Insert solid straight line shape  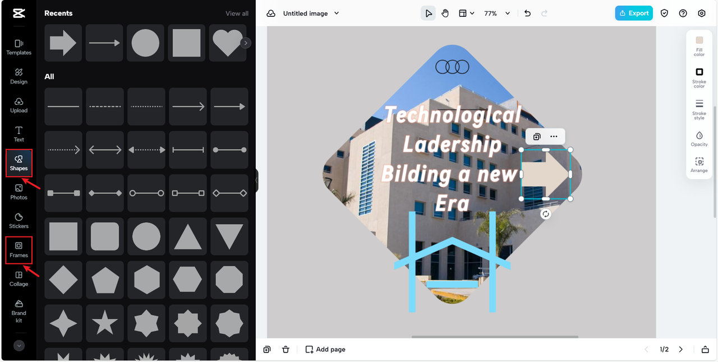tap(63, 106)
